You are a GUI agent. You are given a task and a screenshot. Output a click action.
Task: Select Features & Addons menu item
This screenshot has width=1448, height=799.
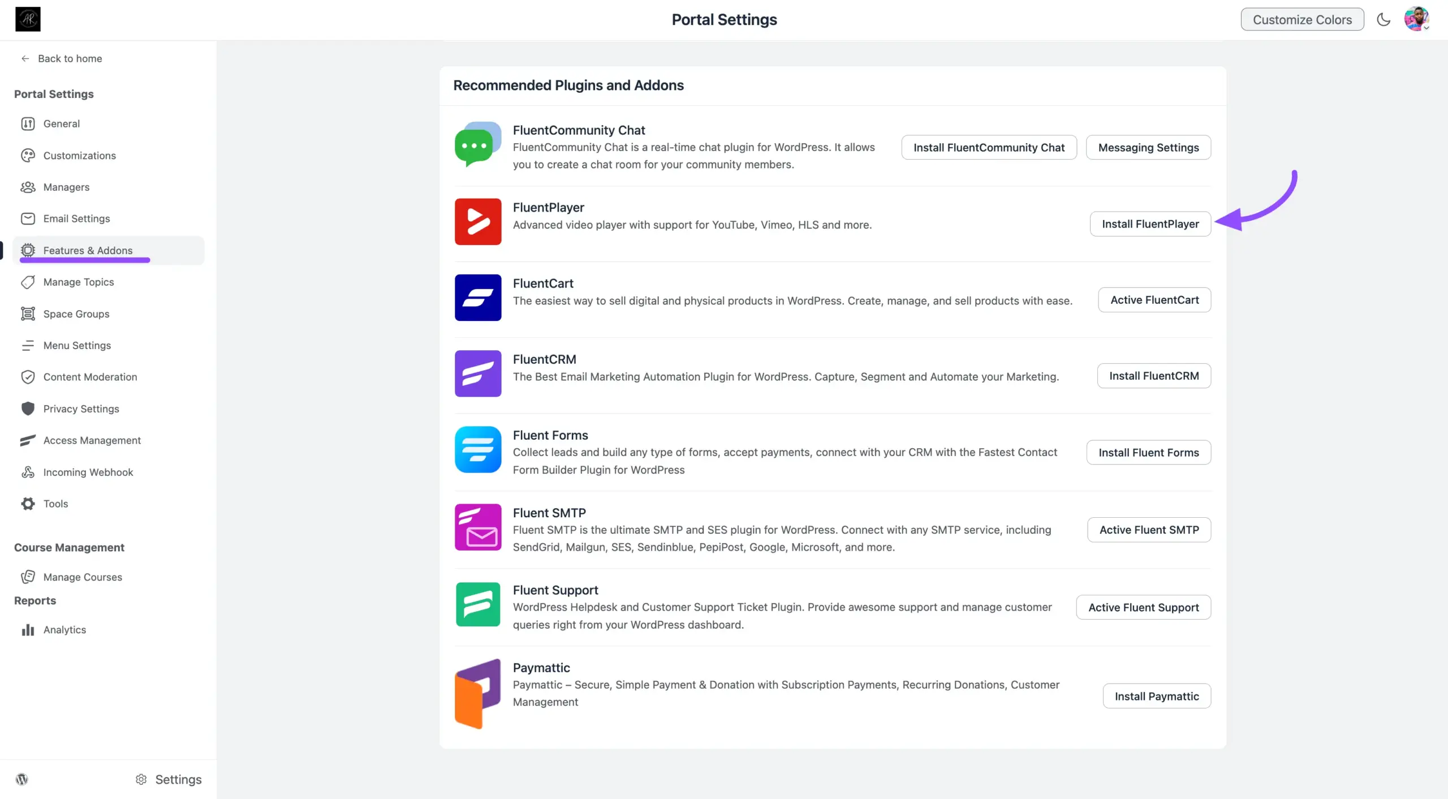click(x=109, y=250)
